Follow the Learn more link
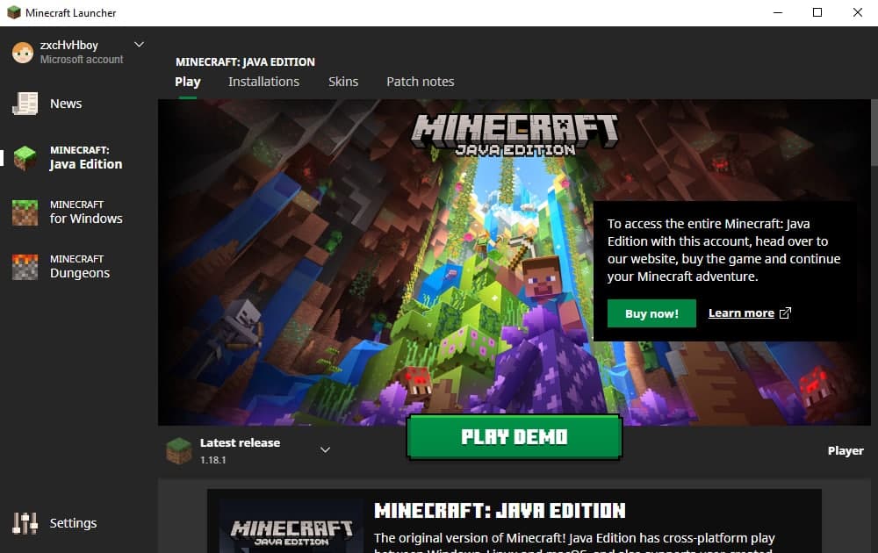Viewport: 878px width, 553px height. [x=741, y=312]
